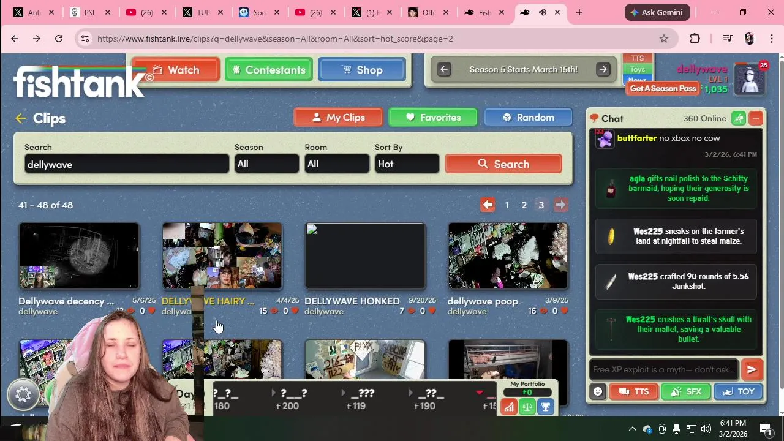Favorite the DELLYWAVE HAIRY clip heart
Viewport: 784px width, 441px height.
295,311
